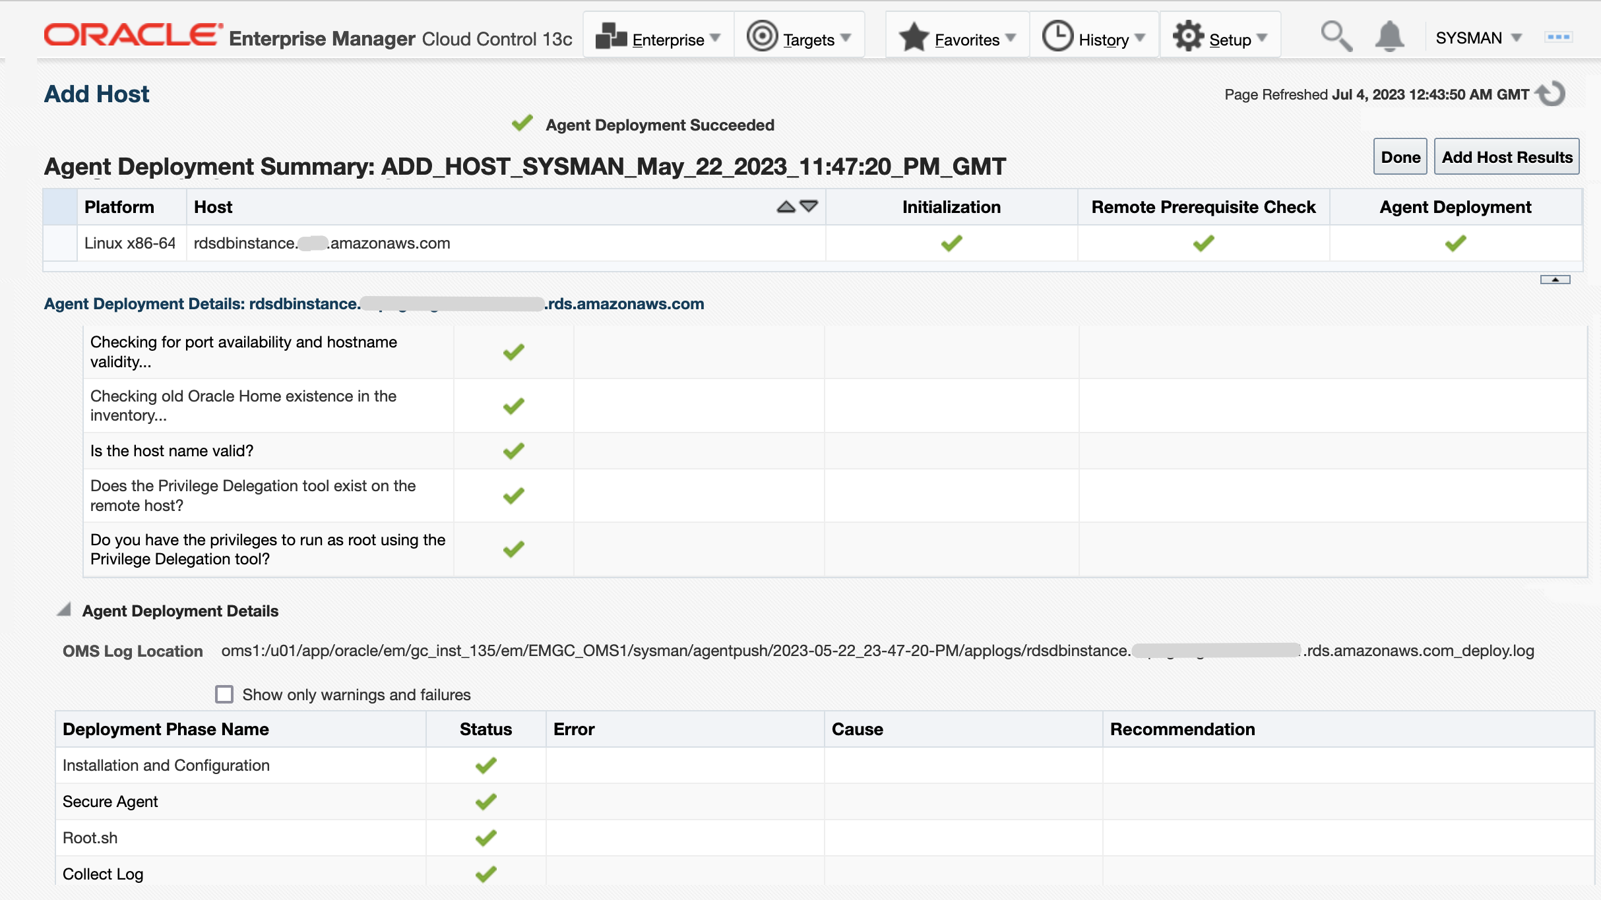Sort Host column descending arrow
Image resolution: width=1601 pixels, height=900 pixels.
[809, 207]
